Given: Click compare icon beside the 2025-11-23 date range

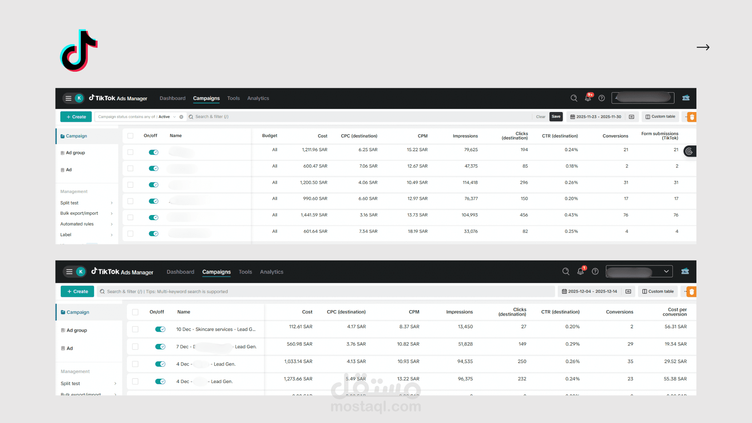Looking at the screenshot, I should click(631, 117).
